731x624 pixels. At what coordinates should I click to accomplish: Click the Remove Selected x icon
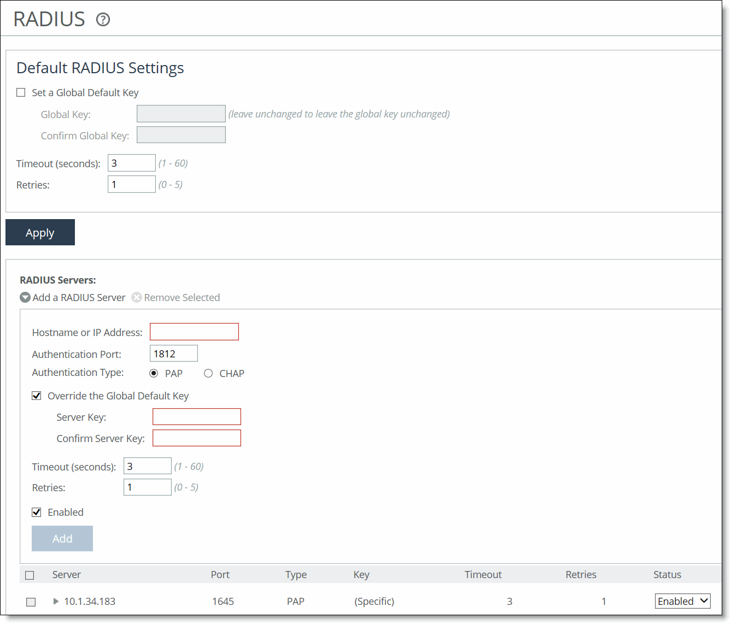pos(137,297)
